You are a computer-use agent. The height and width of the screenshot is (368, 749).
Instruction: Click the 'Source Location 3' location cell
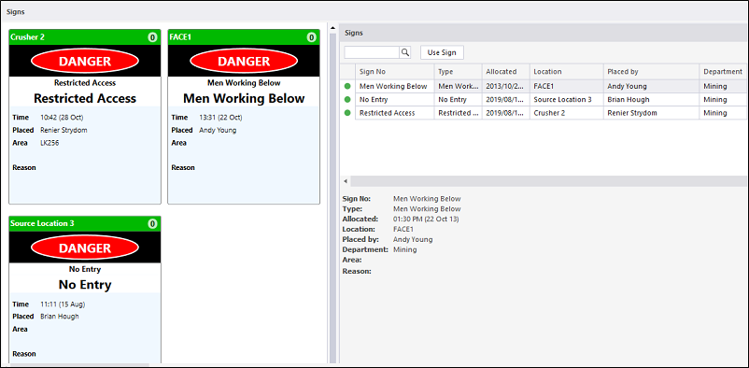[567, 100]
